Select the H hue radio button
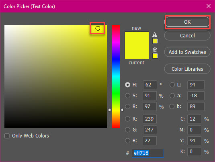Screen dimensions: 215x162 [x=127, y=85]
